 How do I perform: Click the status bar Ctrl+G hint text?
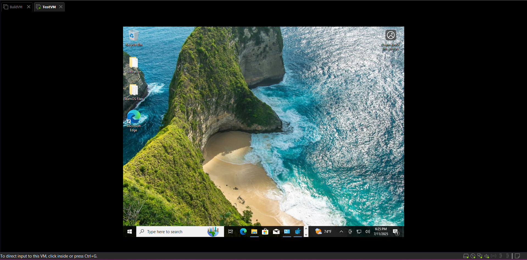coord(49,256)
